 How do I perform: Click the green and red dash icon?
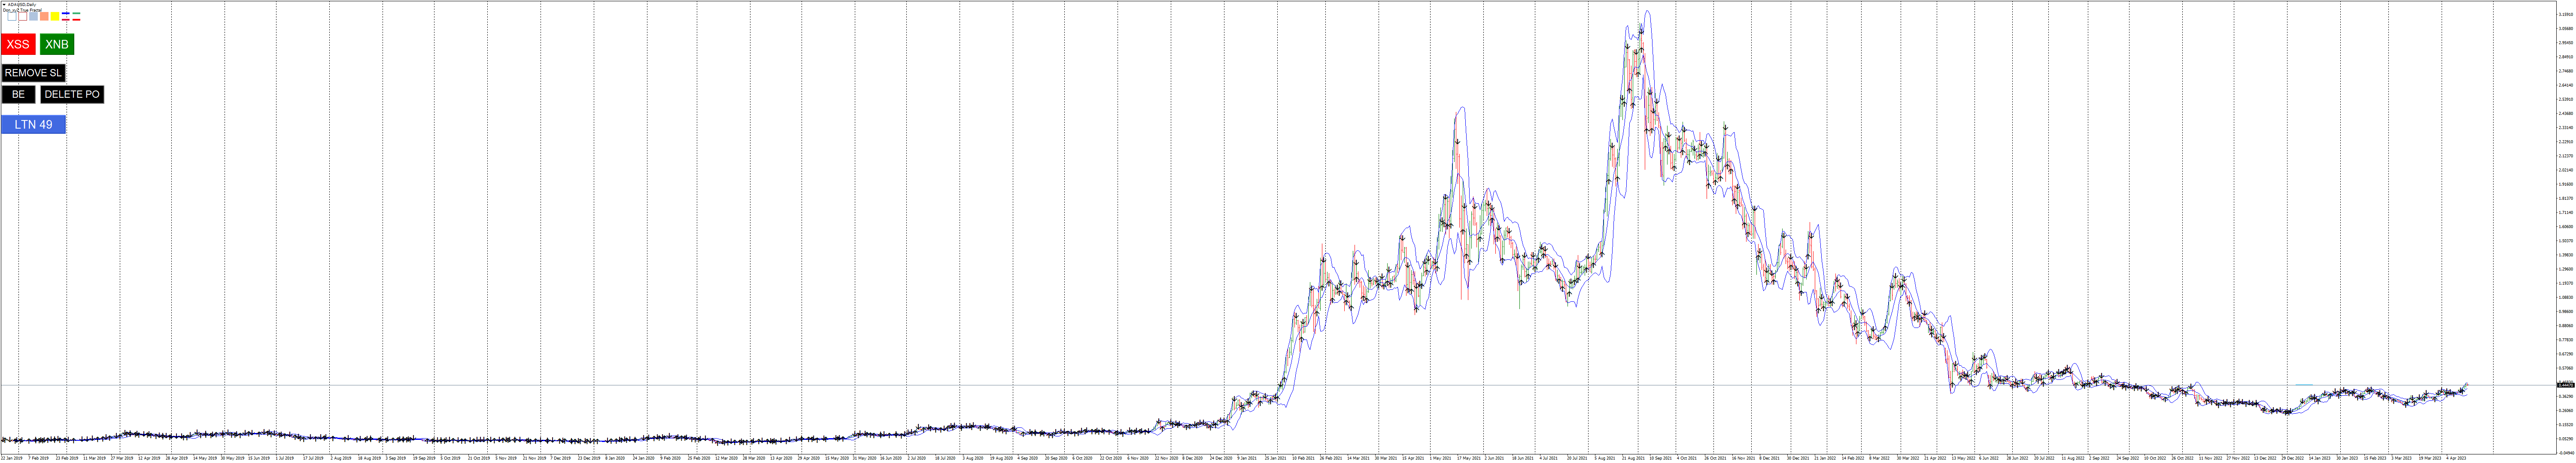(77, 16)
